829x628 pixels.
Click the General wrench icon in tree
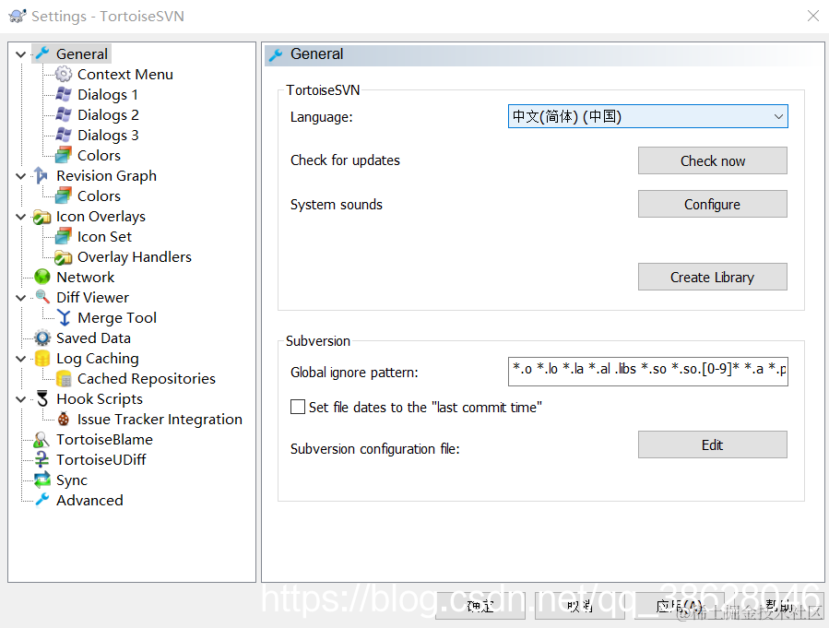pos(42,53)
